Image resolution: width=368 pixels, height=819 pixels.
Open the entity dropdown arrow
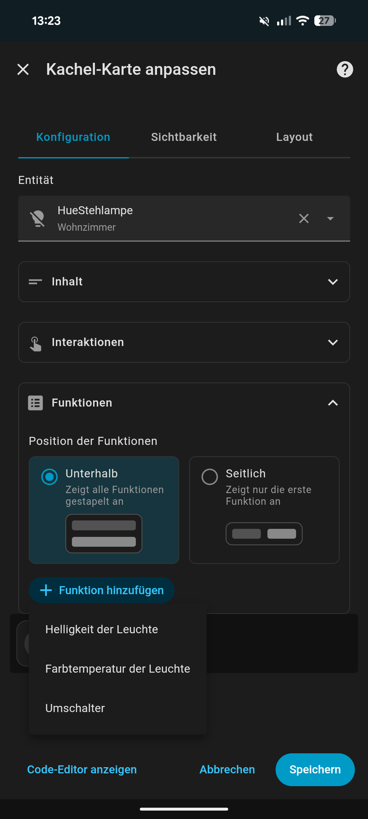(330, 219)
